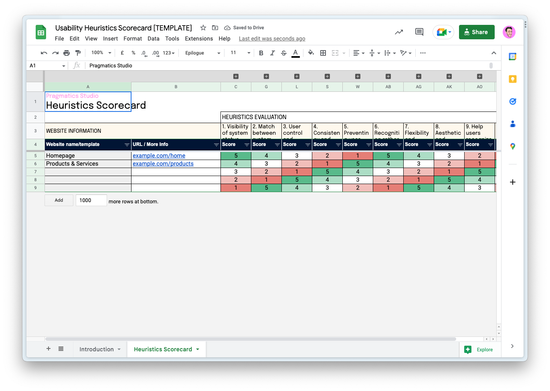Image resolution: width=550 pixels, height=391 pixels.
Task: Open the activity trend icon
Action: pyautogui.click(x=399, y=32)
